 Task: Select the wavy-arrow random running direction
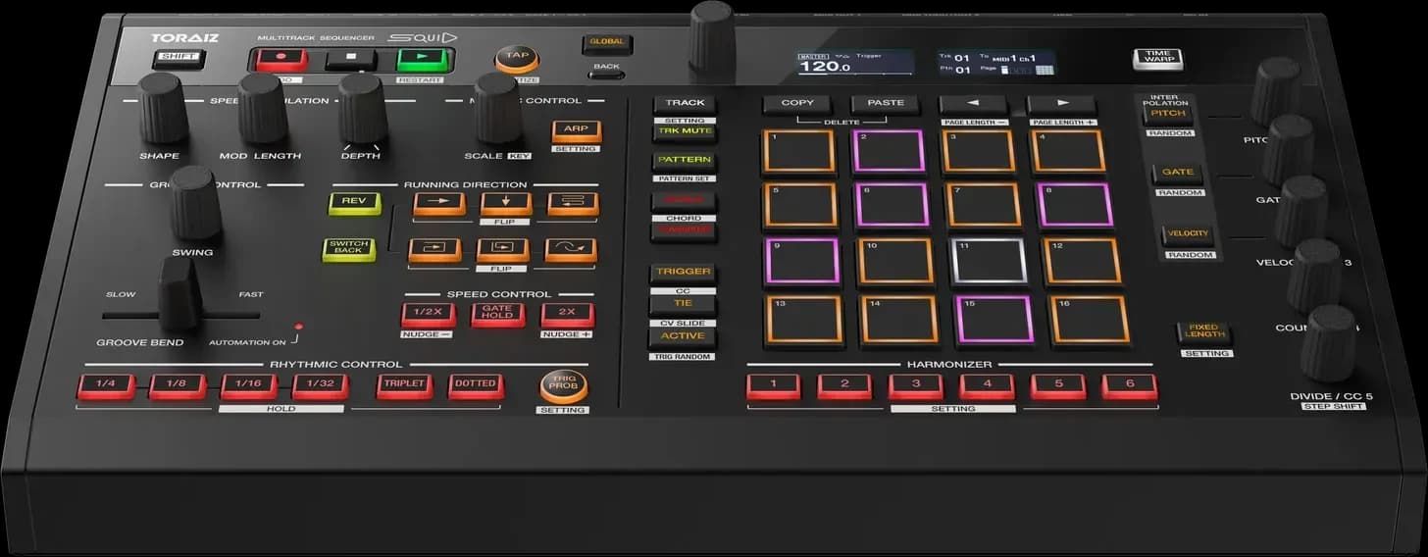point(571,249)
